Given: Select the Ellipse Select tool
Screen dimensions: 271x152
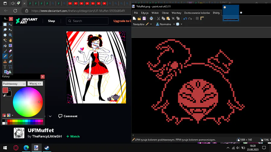Looking at the screenshot, I should tap(5, 35).
